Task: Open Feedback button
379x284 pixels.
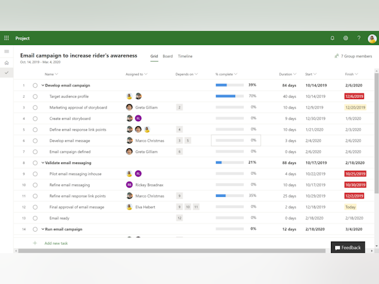Action: tap(348, 247)
